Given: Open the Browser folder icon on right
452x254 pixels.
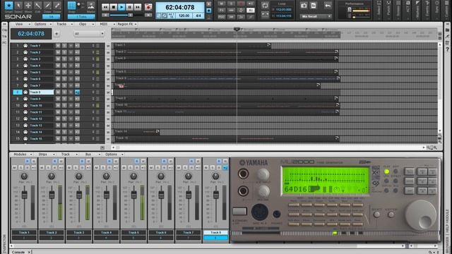Looking at the screenshot, I should (x=447, y=30).
